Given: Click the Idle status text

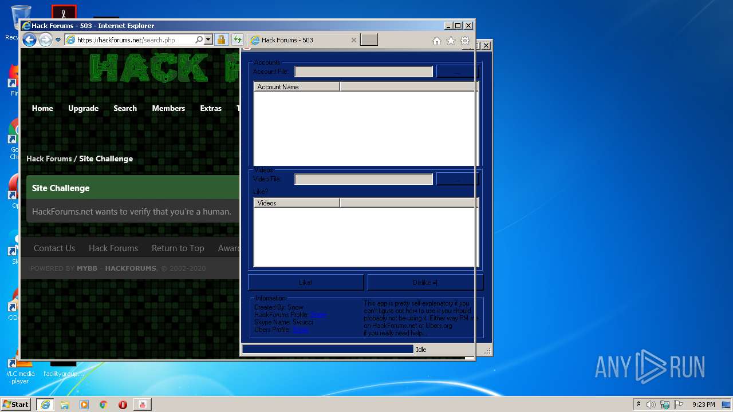Looking at the screenshot, I should [x=421, y=350].
